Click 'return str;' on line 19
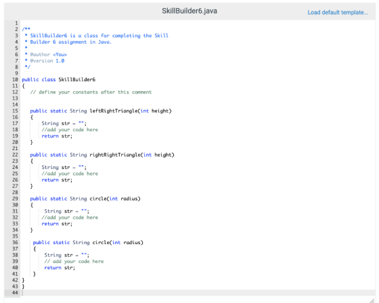Image resolution: width=379 pixels, height=303 pixels. (x=57, y=136)
